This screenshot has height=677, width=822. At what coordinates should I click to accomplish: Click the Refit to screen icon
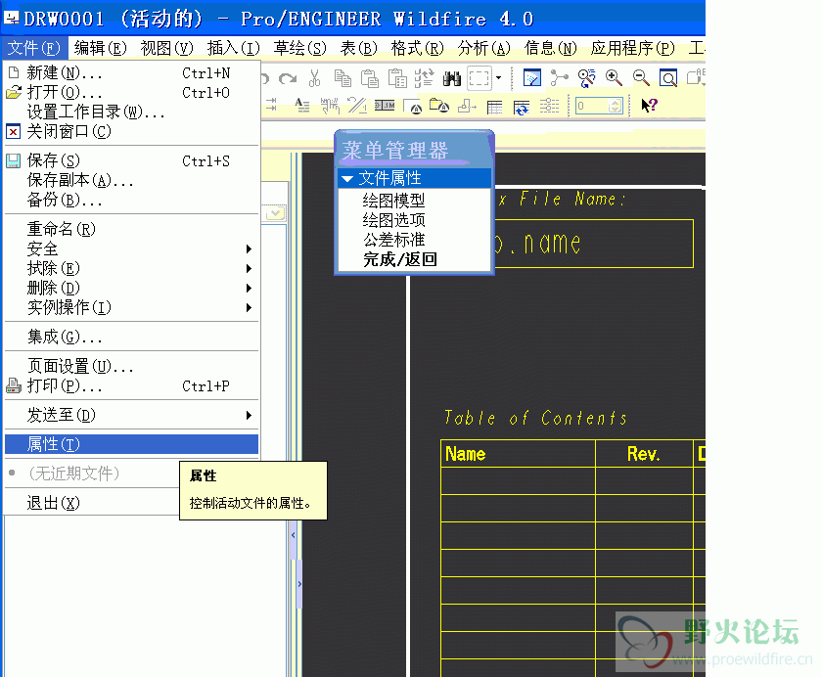(x=668, y=78)
